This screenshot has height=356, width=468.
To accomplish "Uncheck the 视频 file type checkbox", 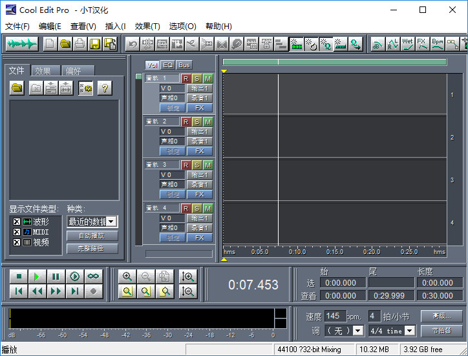I will point(17,242).
